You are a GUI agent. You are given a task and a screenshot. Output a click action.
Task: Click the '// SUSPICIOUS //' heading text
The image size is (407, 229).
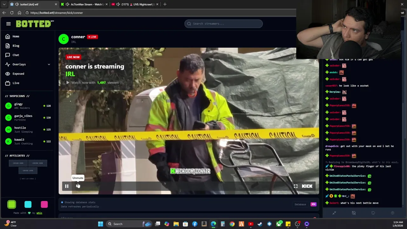[x=17, y=96]
